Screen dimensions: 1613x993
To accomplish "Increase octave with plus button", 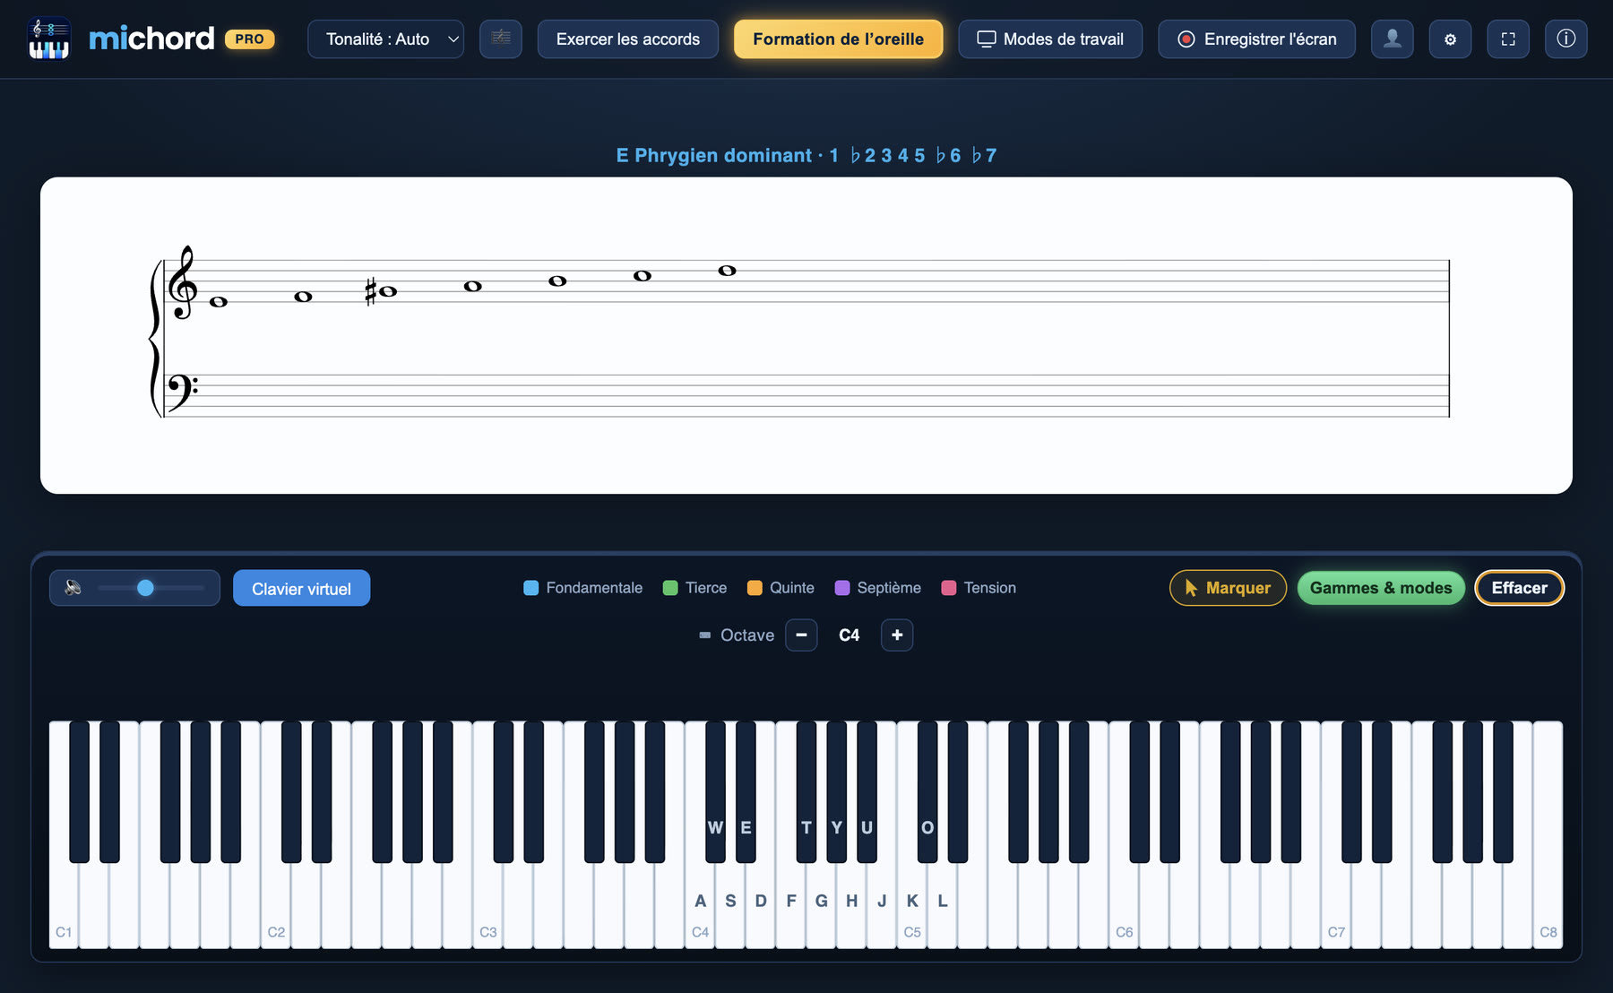I will click(x=897, y=635).
